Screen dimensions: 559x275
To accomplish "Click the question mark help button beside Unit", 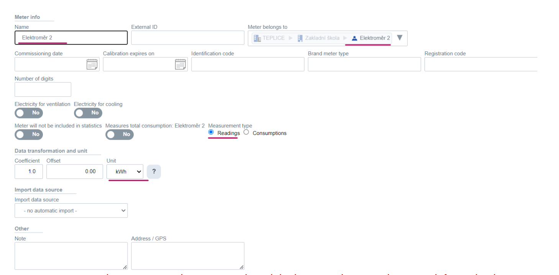I will point(154,171).
